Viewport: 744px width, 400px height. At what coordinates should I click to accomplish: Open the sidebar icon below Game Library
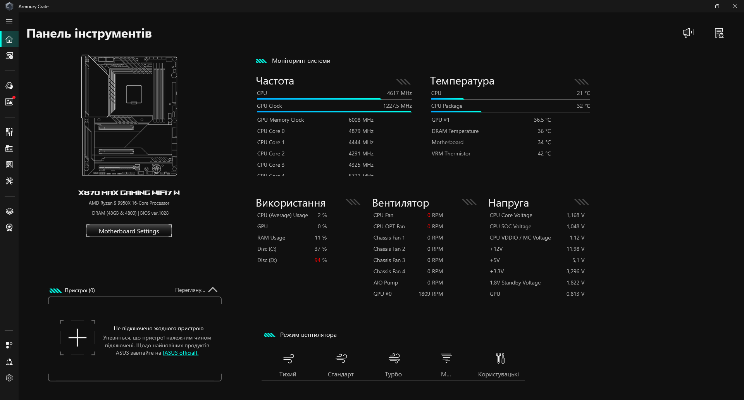(9, 165)
